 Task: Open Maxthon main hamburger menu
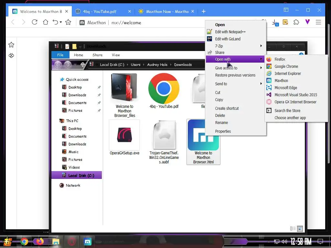[x=318, y=22]
